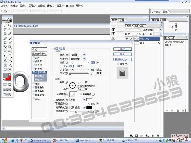Screen dimensions: 191x143
Task: Select the Type (T) tool
Action: [x=10, y=56]
